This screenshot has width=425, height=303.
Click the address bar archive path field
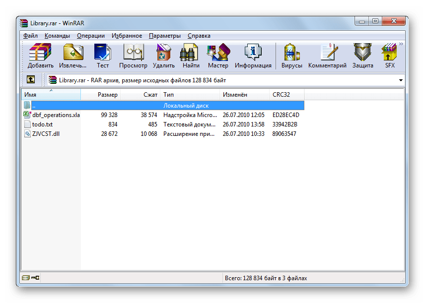click(225, 80)
